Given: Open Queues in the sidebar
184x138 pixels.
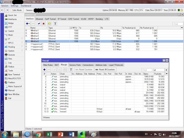Looking at the screenshot, I should (x=11, y=55).
